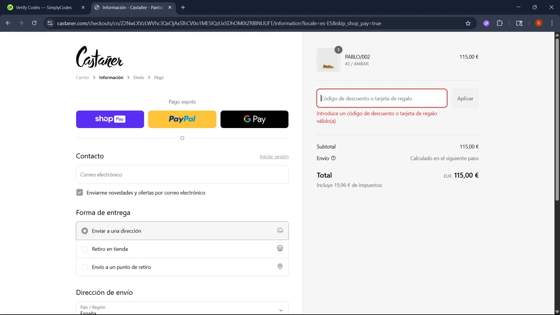Screen dimensions: 560x315
Task: Open site information icon in address bar
Action: pyautogui.click(x=50, y=23)
